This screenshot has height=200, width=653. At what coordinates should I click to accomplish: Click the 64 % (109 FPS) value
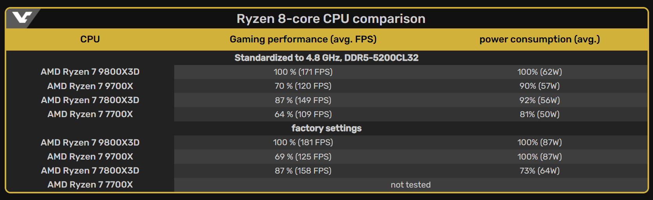click(x=303, y=114)
